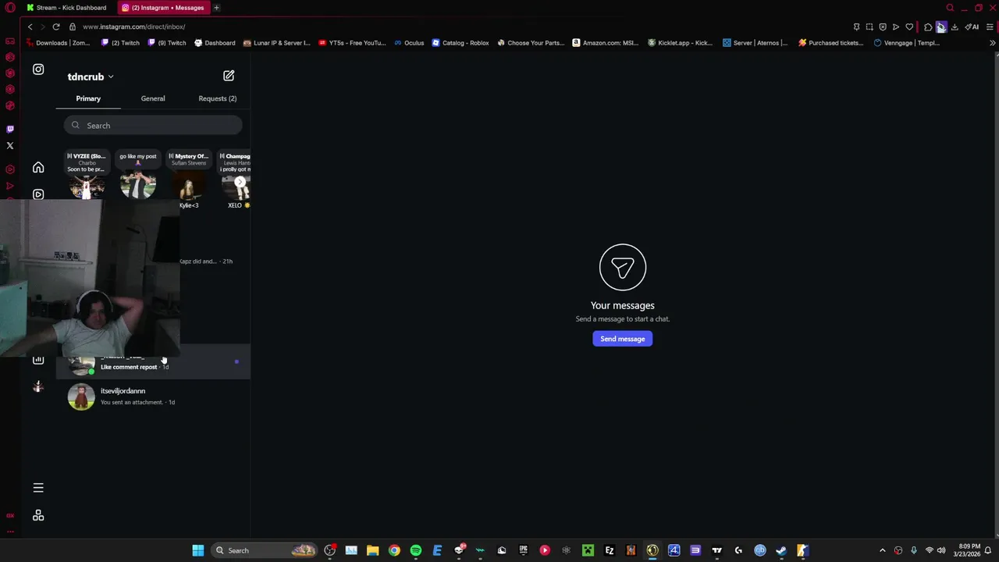This screenshot has height=562, width=999.
Task: Open the extensions cube icon in toolbar
Action: click(x=928, y=27)
